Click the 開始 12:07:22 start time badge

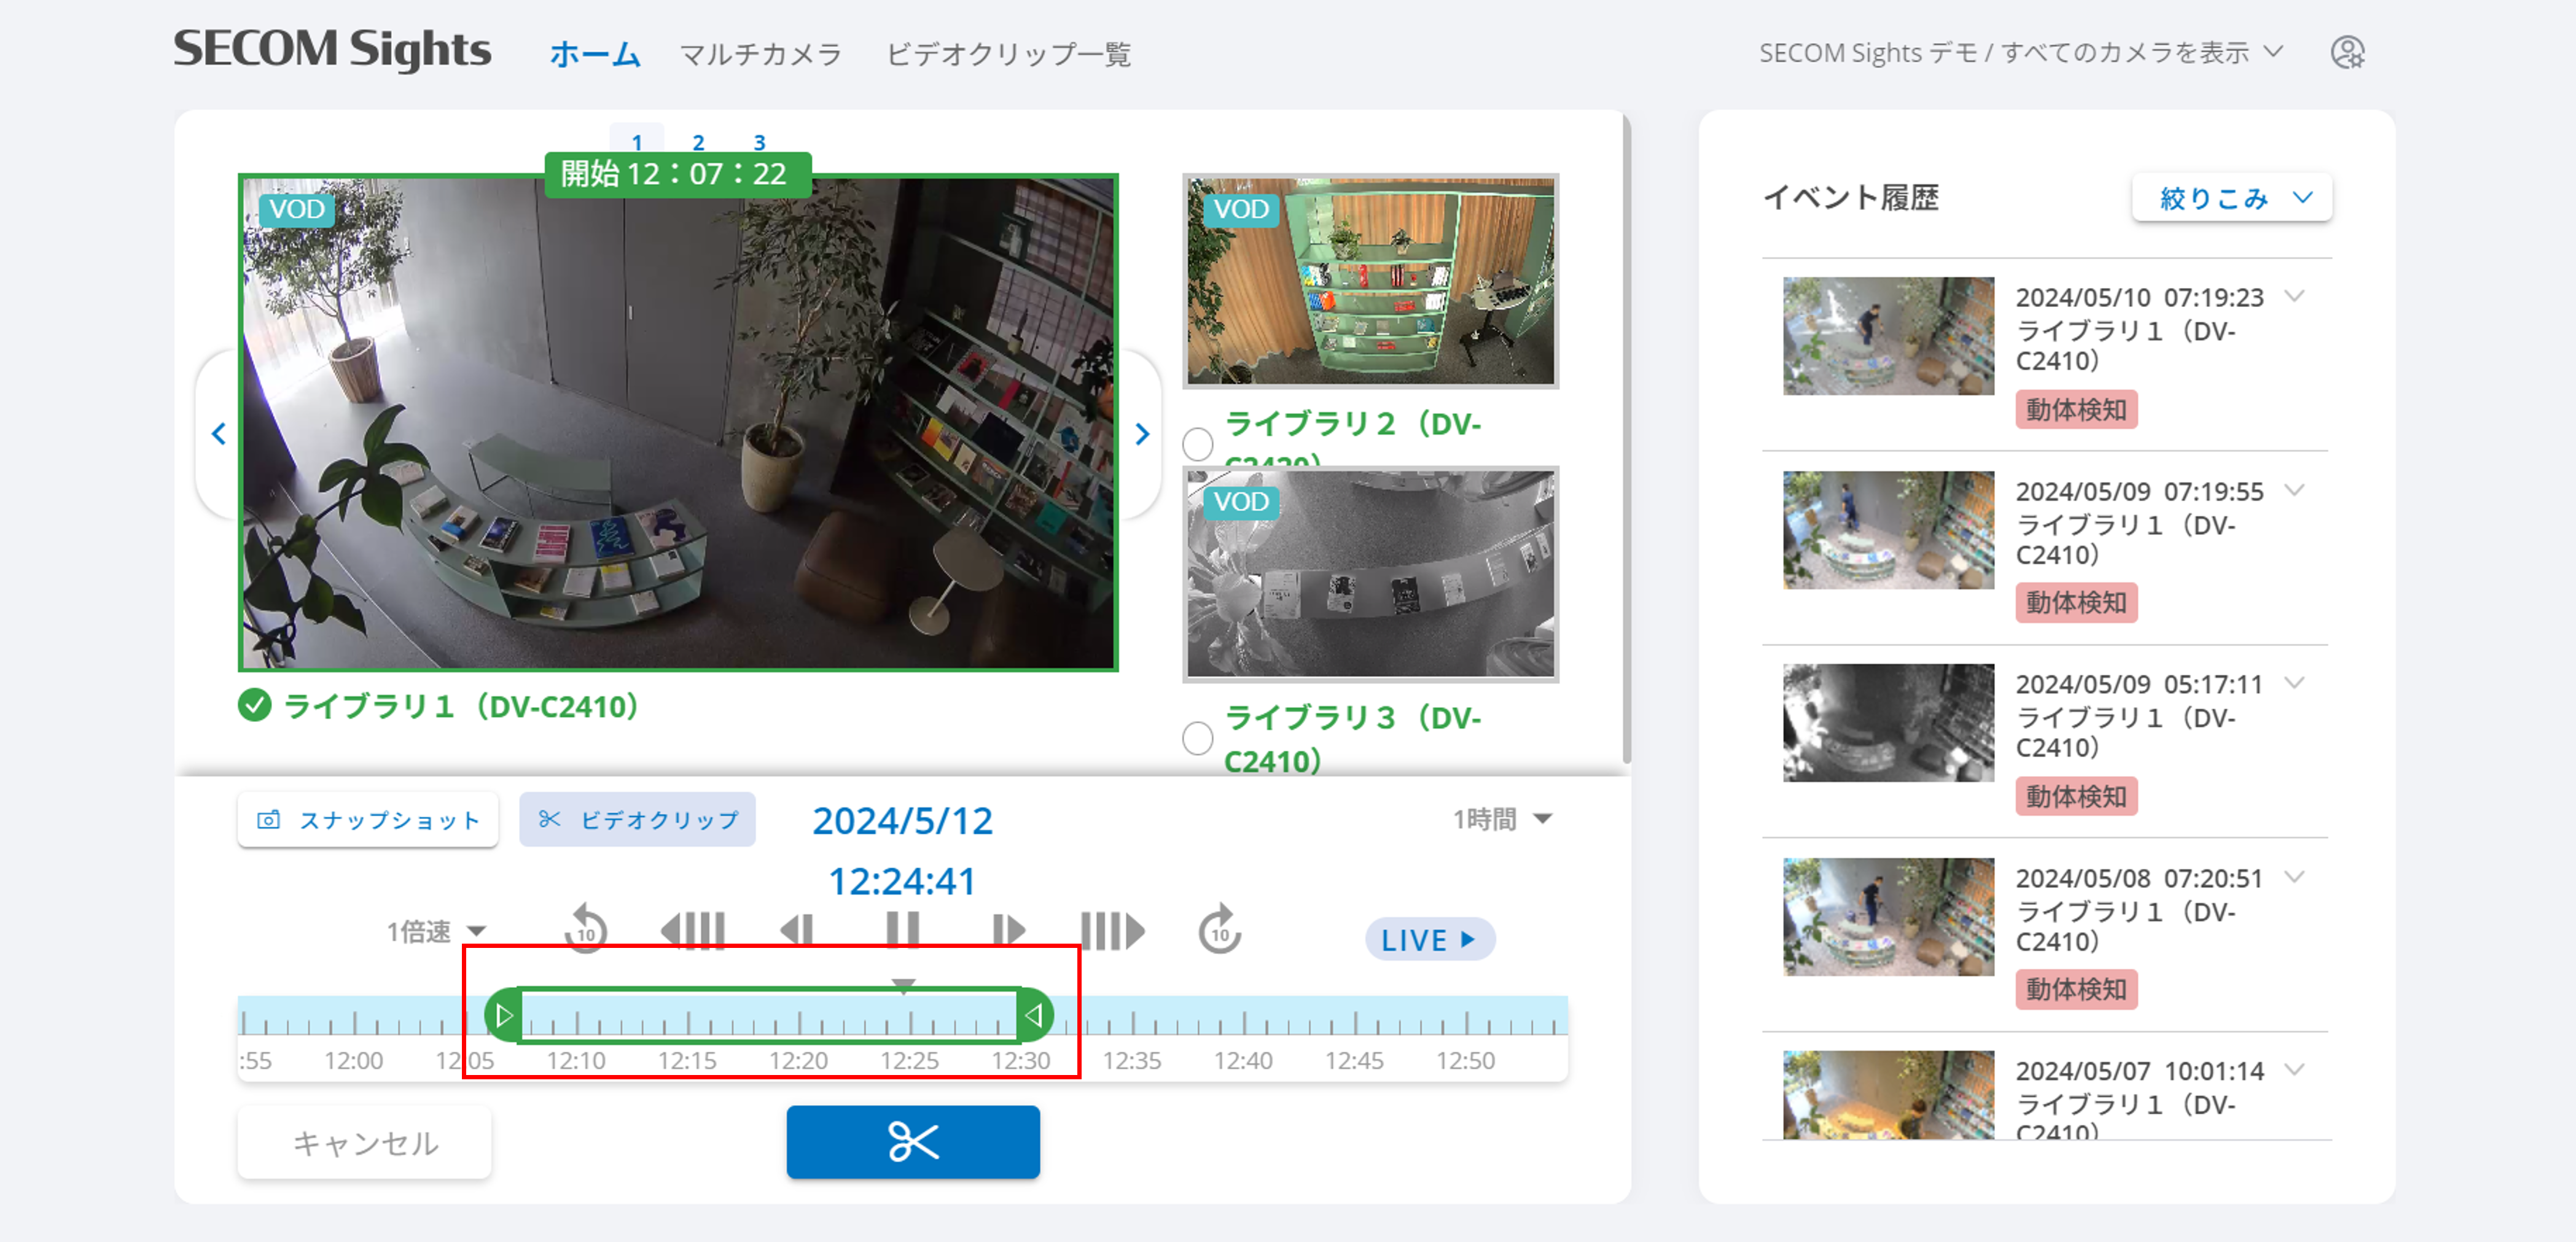click(677, 174)
